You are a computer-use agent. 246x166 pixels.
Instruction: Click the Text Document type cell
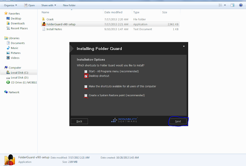(143, 29)
